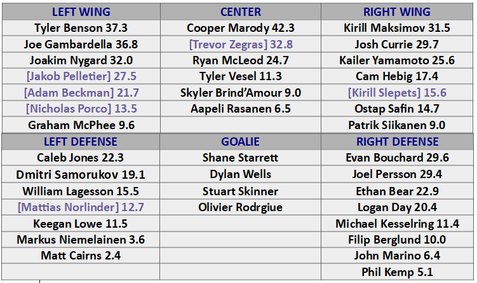This screenshot has width=477, height=283.
Task: Select the LEFT WING header cell
Action: pyautogui.click(x=81, y=12)
